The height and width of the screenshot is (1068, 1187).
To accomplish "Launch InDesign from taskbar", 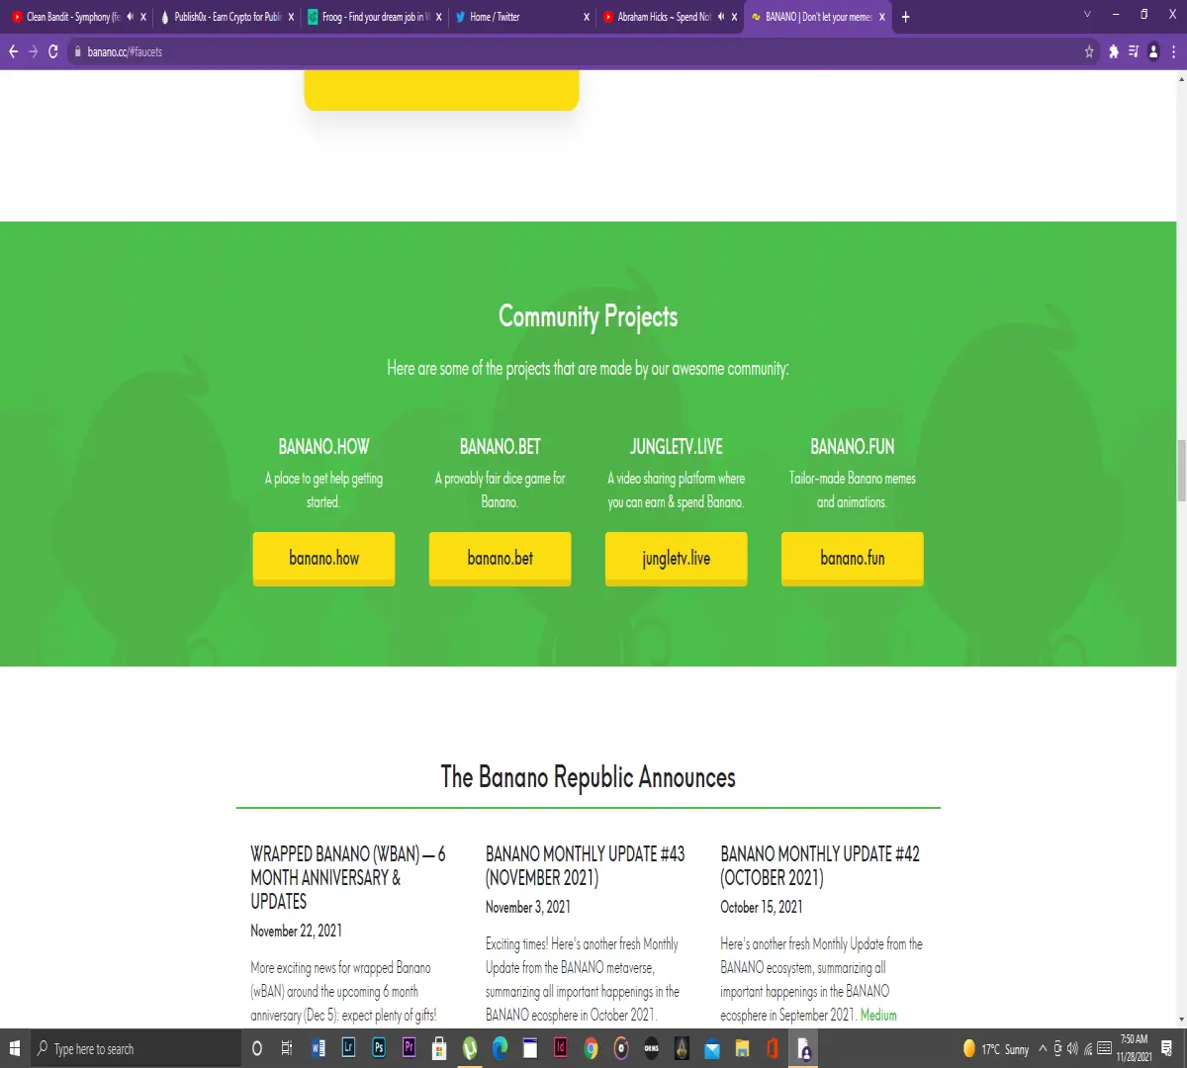I will (x=561, y=1048).
